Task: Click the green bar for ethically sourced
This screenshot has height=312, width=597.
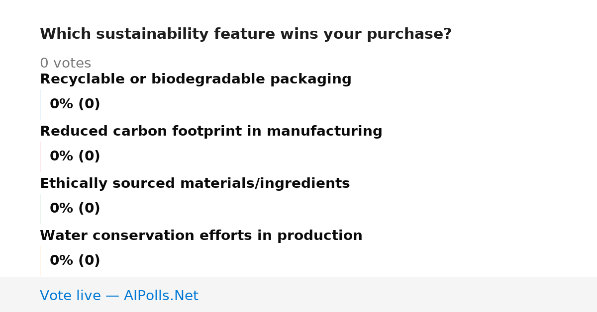Action: [40, 209]
